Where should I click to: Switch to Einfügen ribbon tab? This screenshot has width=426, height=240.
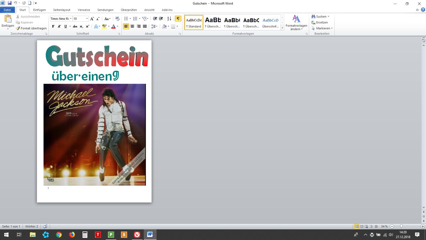pos(39,10)
